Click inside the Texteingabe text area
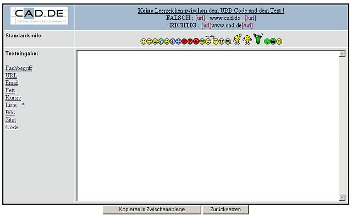This screenshot has height=215, width=352. tap(208, 125)
